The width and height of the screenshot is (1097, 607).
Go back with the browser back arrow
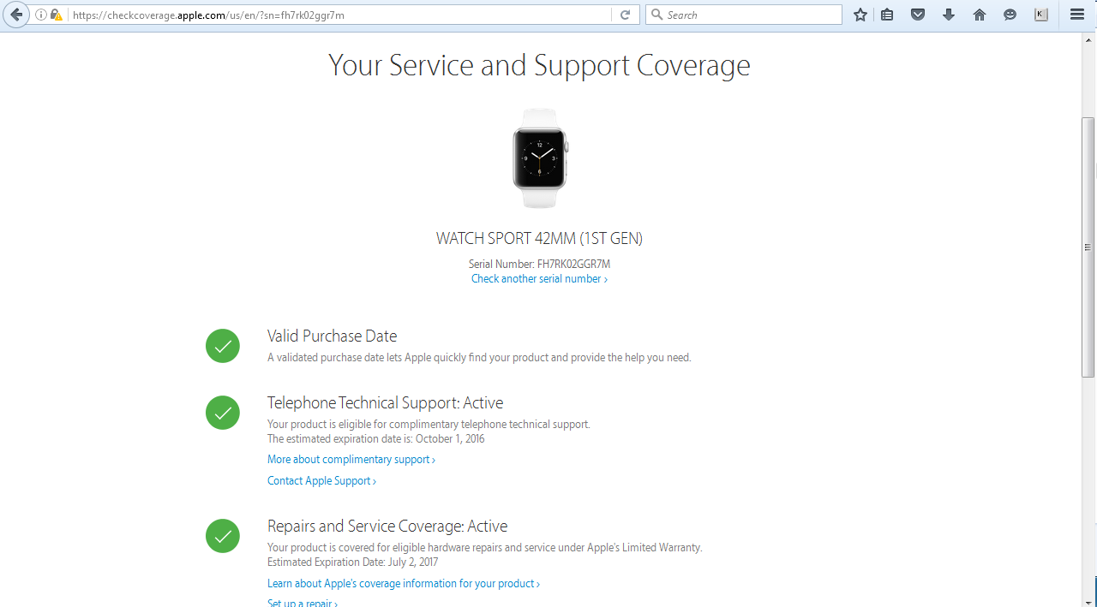(x=15, y=15)
